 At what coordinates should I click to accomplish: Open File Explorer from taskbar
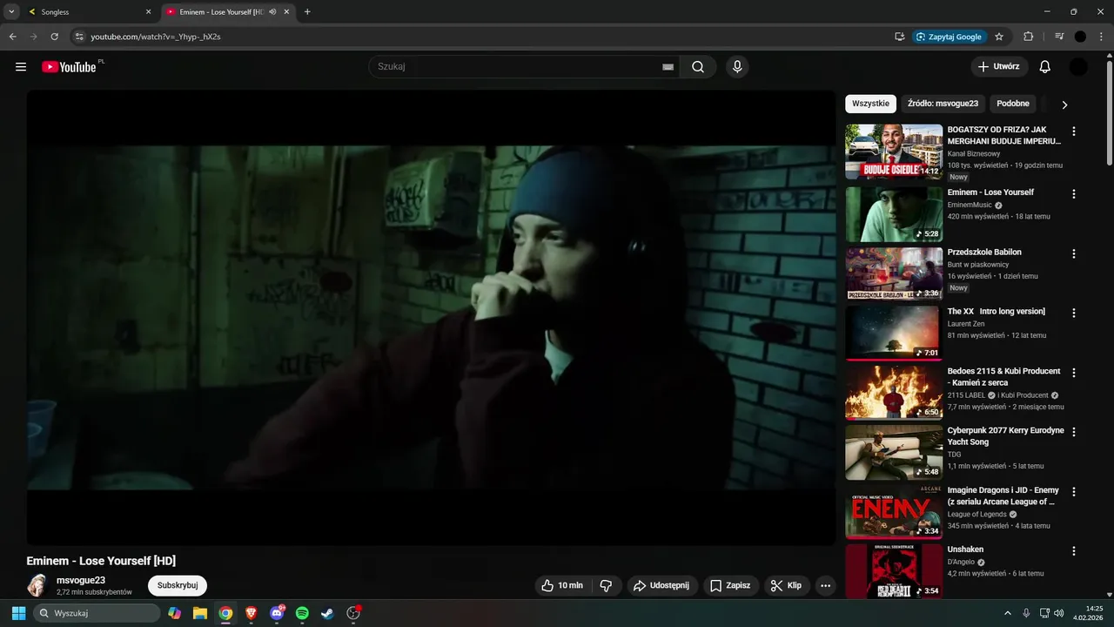pyautogui.click(x=200, y=613)
